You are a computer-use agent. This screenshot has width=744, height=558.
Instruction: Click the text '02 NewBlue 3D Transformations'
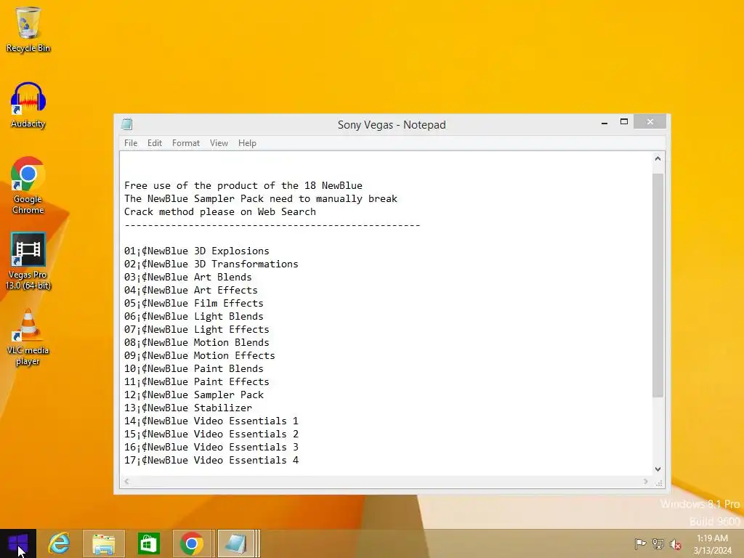(x=211, y=264)
